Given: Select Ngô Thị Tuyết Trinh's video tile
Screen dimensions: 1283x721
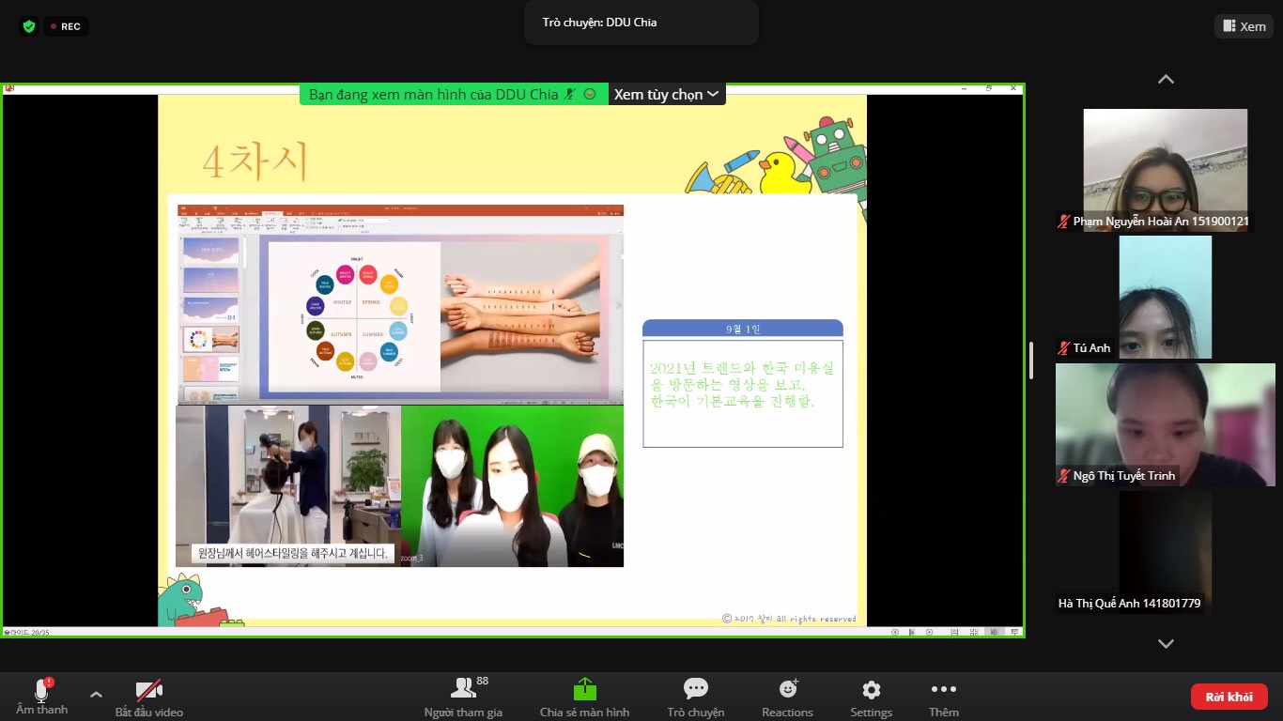Looking at the screenshot, I should [1165, 424].
